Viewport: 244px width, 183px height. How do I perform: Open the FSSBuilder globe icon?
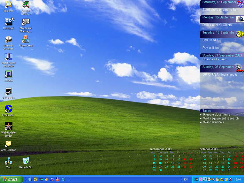[8, 111]
